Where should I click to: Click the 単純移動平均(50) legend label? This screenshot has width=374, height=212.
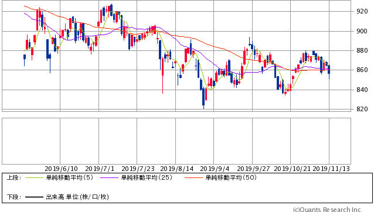coord(231,177)
